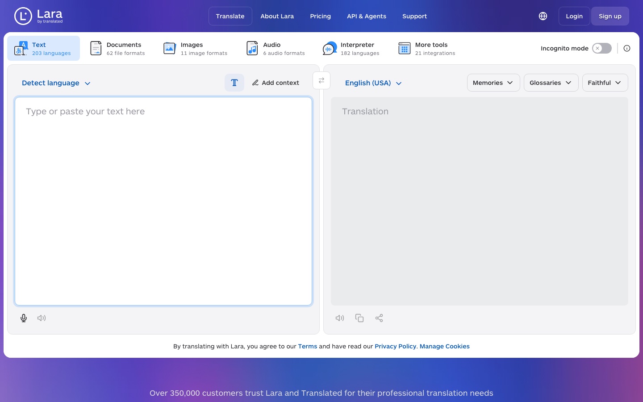Swap source and target languages
Viewport: 643px width, 402px height.
[321, 81]
